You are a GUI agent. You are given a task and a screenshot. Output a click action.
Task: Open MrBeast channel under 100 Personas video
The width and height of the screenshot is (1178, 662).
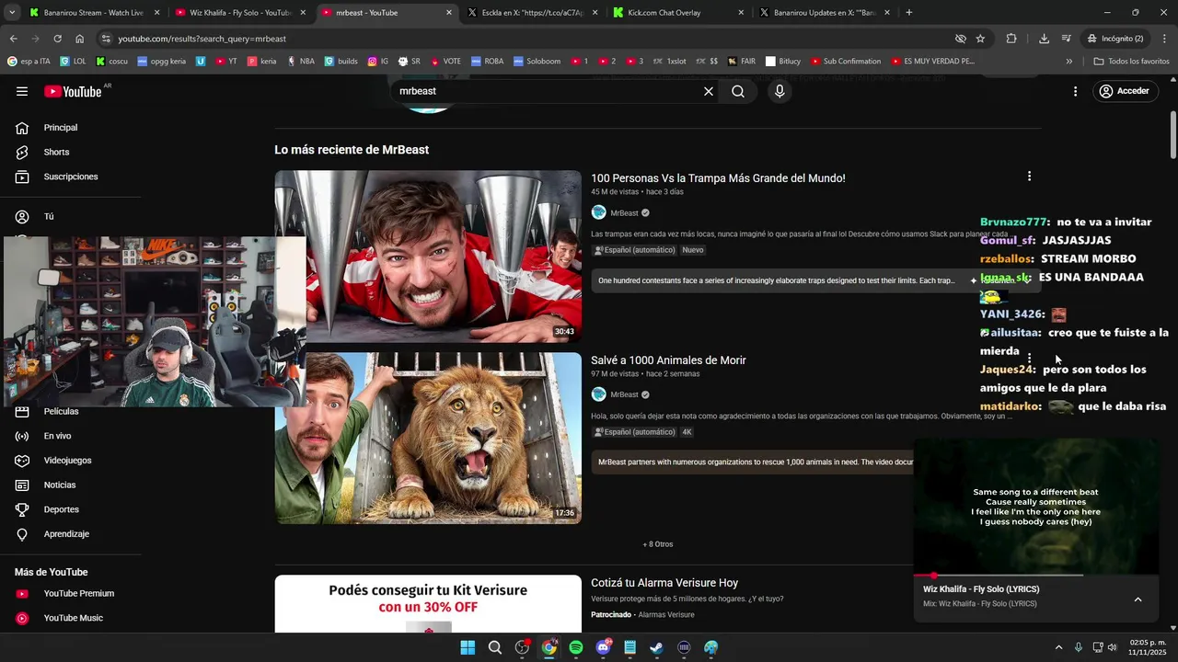tap(624, 212)
